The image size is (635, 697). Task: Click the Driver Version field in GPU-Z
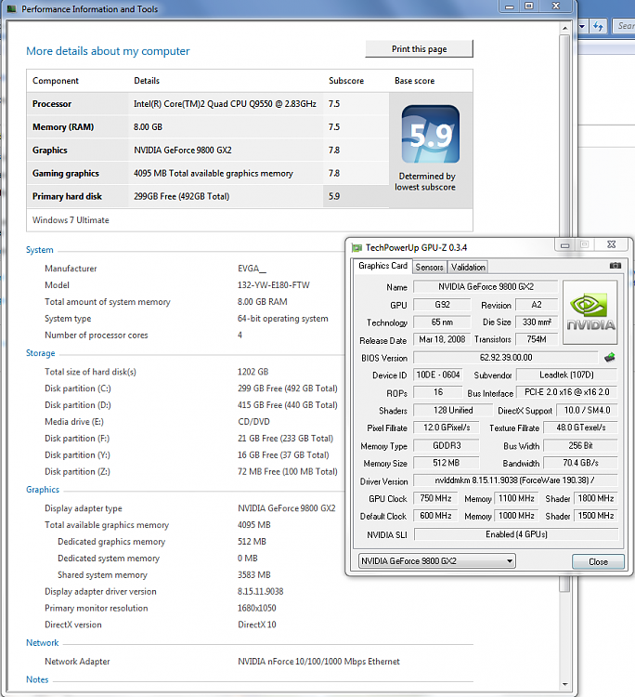515,480
